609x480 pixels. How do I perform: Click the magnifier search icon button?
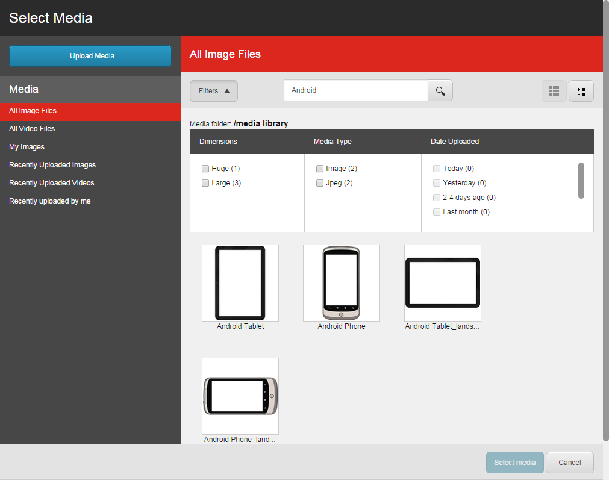coord(440,90)
